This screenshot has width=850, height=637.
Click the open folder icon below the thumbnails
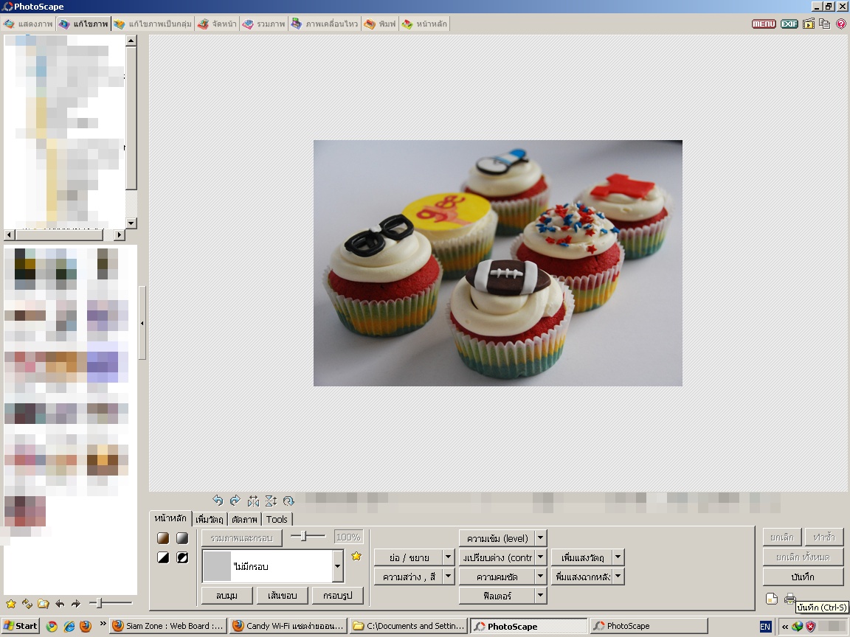point(44,603)
